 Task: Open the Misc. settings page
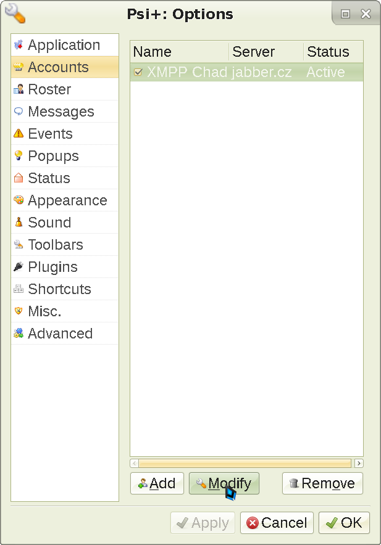[x=43, y=311]
